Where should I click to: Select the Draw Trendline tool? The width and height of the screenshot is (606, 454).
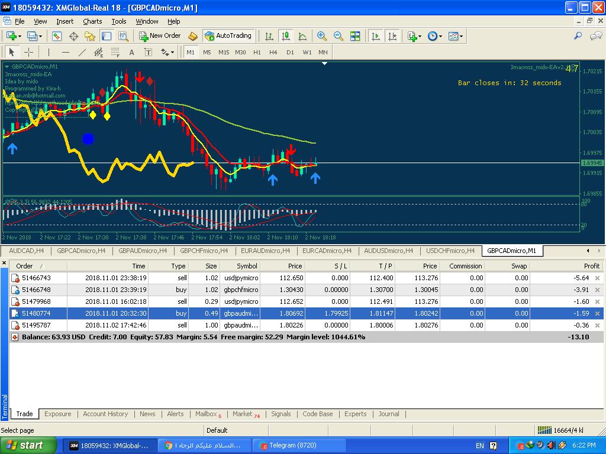(82, 52)
